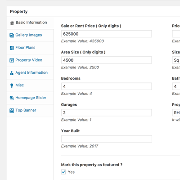Click the empty Year Built field
180x180 pixels.
107,139
